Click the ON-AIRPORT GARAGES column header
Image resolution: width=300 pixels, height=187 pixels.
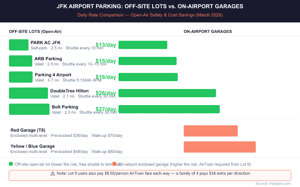tap(207, 31)
